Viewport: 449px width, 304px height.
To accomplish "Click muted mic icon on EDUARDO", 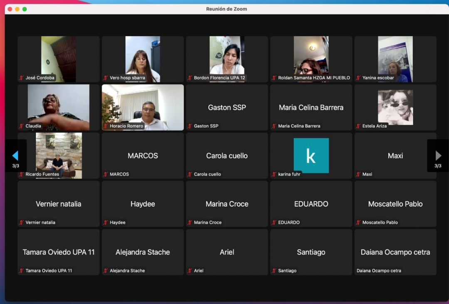I will click(x=274, y=223).
